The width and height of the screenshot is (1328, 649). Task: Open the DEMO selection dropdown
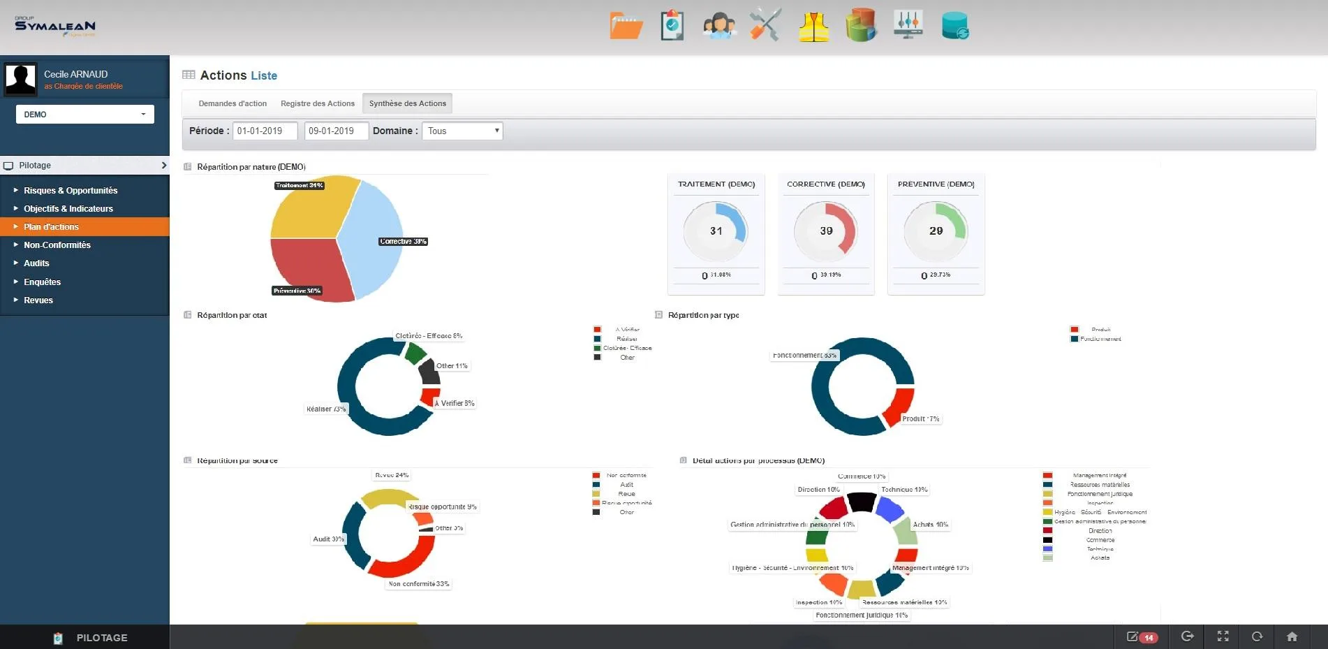(x=85, y=114)
